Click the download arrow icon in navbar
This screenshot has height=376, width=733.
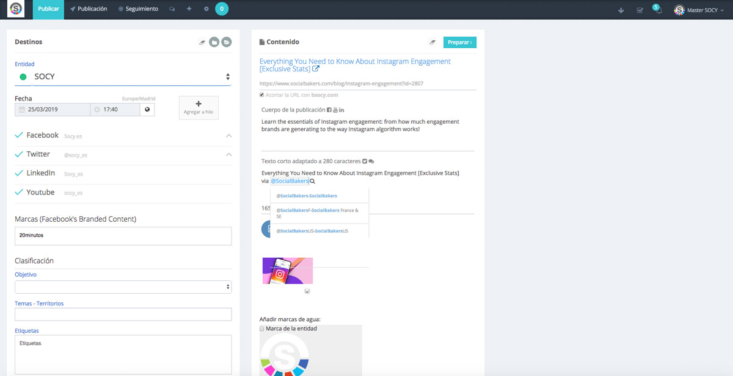click(x=621, y=10)
